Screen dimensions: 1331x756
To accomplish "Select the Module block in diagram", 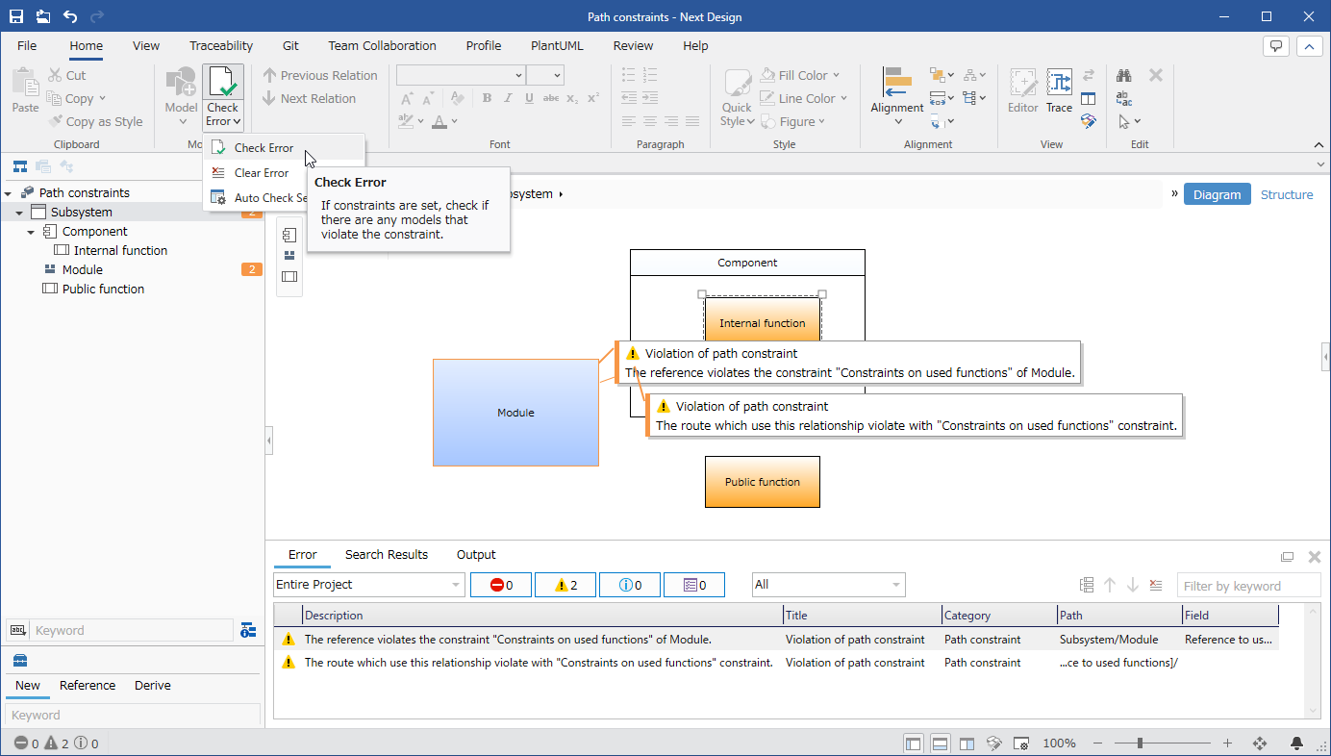I will click(x=515, y=413).
